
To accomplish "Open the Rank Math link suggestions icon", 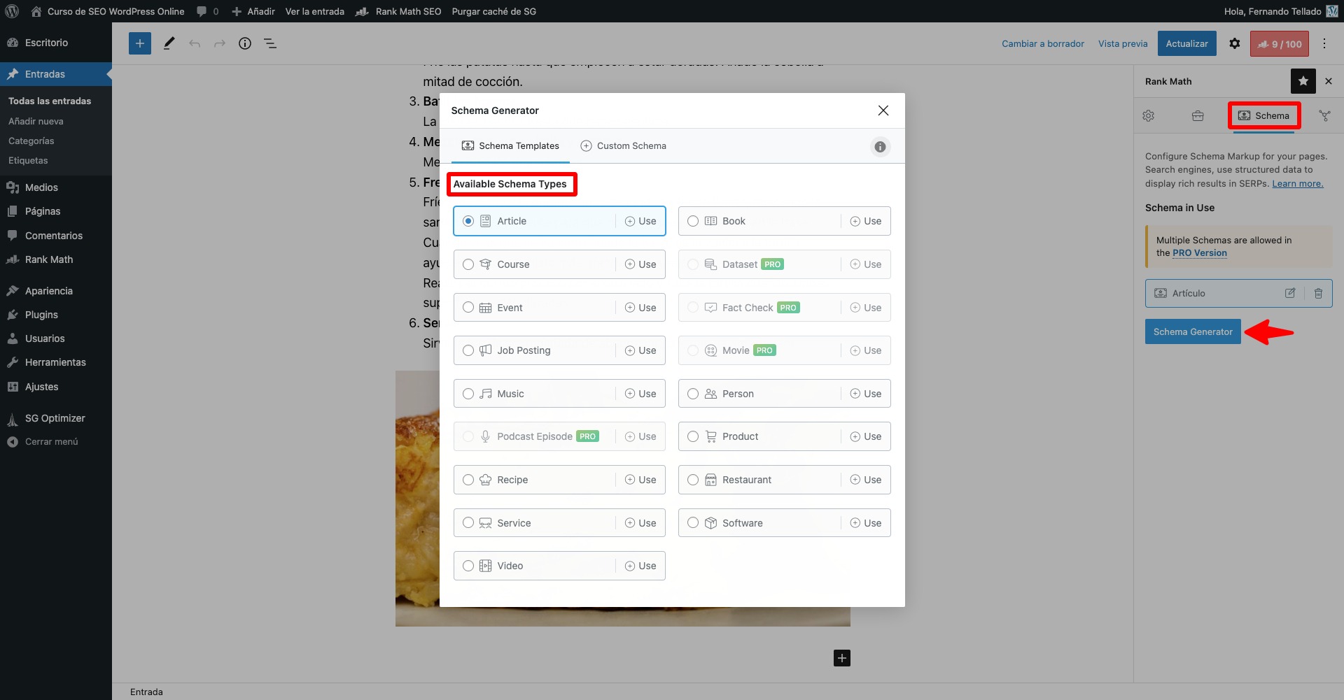I will 1325,115.
